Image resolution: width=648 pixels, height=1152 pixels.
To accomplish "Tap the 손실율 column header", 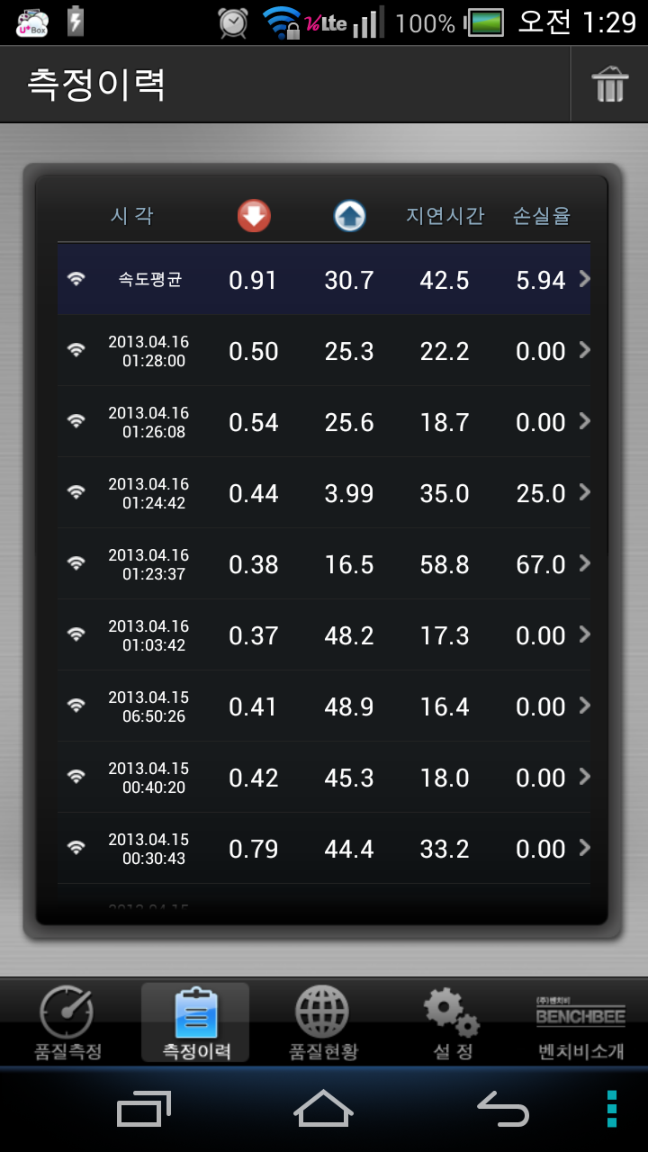I will tap(542, 215).
